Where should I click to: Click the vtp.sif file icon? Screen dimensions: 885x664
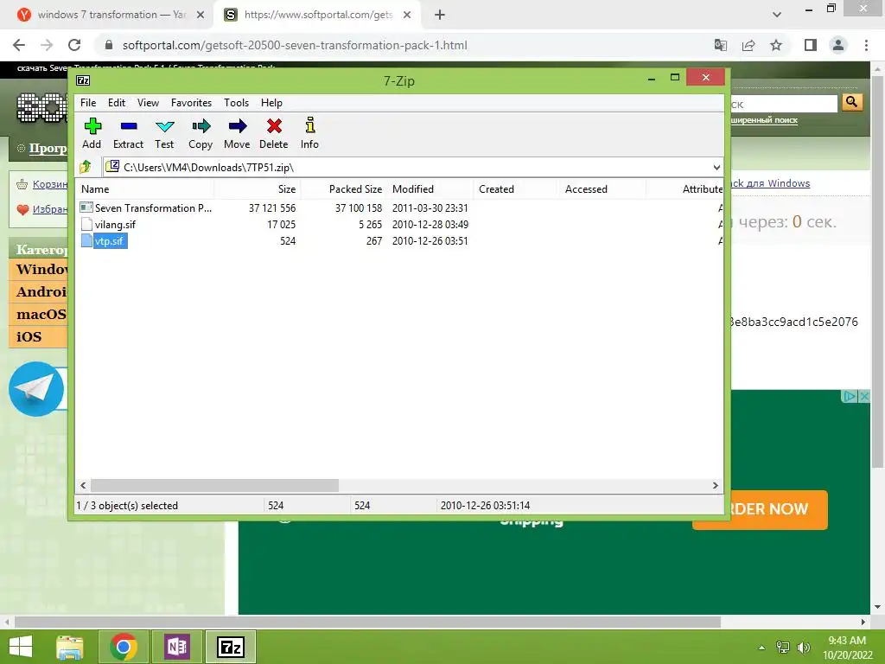86,240
